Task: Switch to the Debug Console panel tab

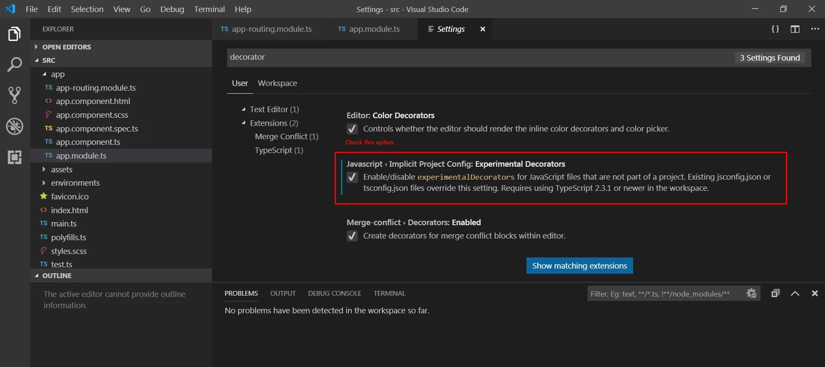Action: click(335, 294)
